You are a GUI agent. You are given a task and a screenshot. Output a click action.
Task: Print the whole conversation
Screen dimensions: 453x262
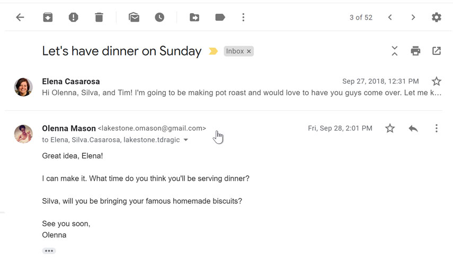(415, 51)
